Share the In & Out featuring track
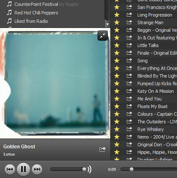 [129, 37]
